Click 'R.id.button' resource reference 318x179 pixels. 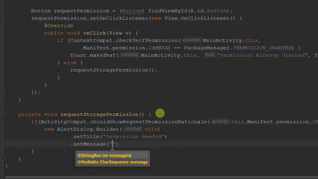tap(208, 11)
